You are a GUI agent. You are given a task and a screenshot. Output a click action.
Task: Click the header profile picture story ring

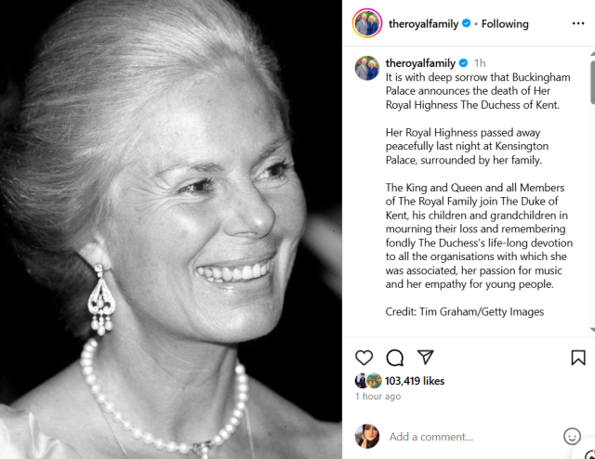(366, 23)
